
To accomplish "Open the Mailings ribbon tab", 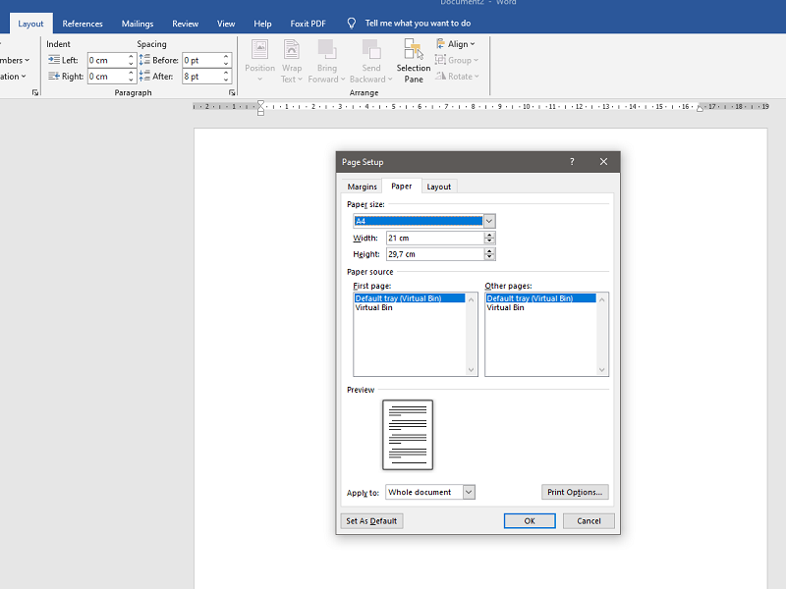I will coord(138,24).
